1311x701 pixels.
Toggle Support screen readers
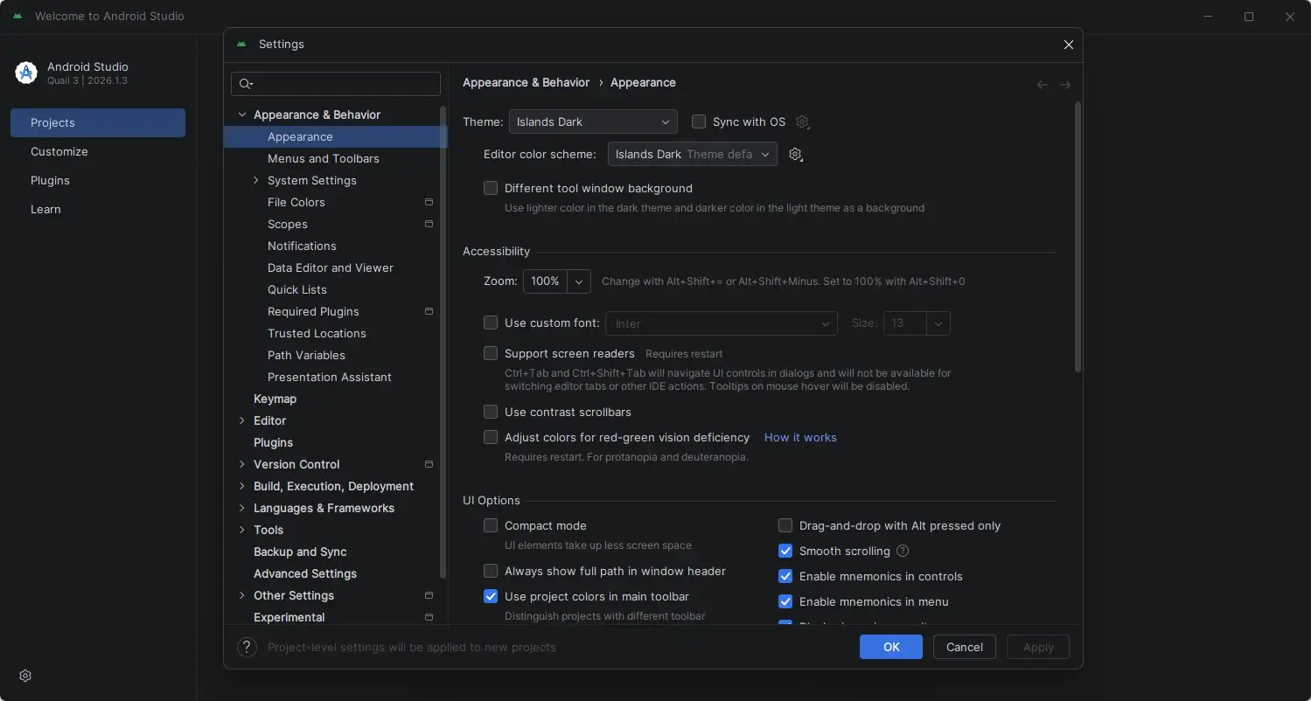[x=491, y=354]
